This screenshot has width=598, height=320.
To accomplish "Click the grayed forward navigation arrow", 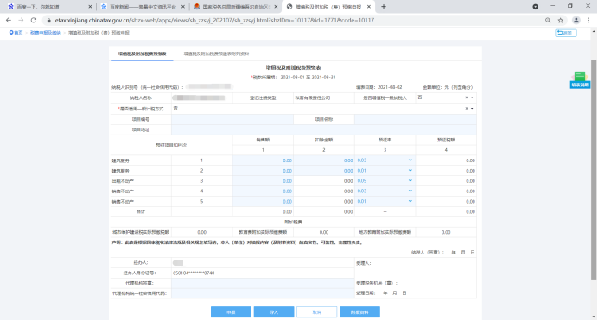I will coord(21,20).
